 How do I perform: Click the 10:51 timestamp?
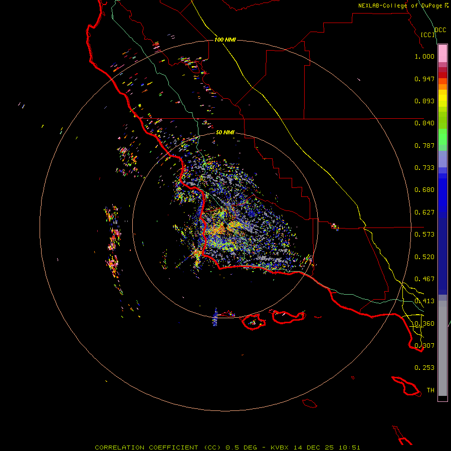point(349,447)
